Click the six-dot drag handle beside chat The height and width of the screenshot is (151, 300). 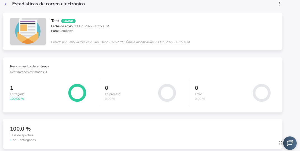(x=280, y=143)
